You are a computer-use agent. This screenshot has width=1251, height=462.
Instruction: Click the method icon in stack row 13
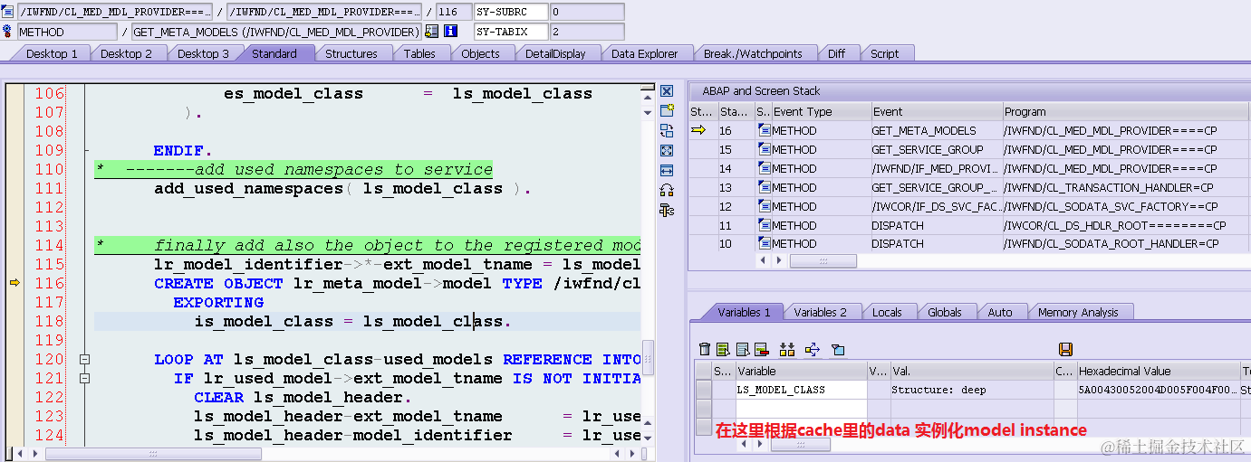pyautogui.click(x=764, y=187)
